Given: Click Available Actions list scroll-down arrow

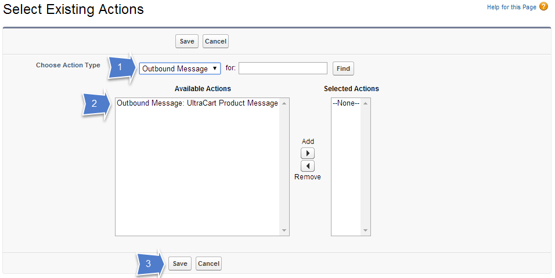Looking at the screenshot, I should coord(284,230).
